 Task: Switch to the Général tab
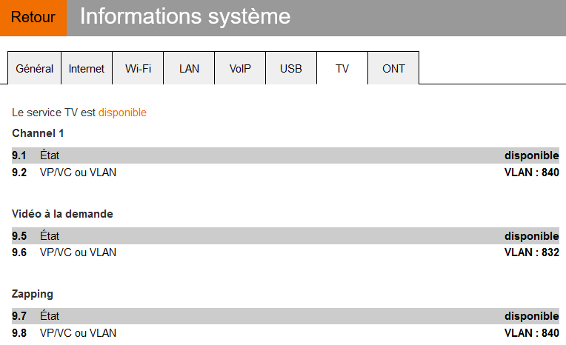[34, 68]
